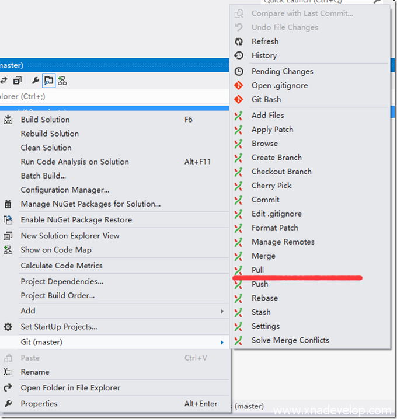
Task: Click the Refresh icon in Git submenu
Action: tap(239, 41)
